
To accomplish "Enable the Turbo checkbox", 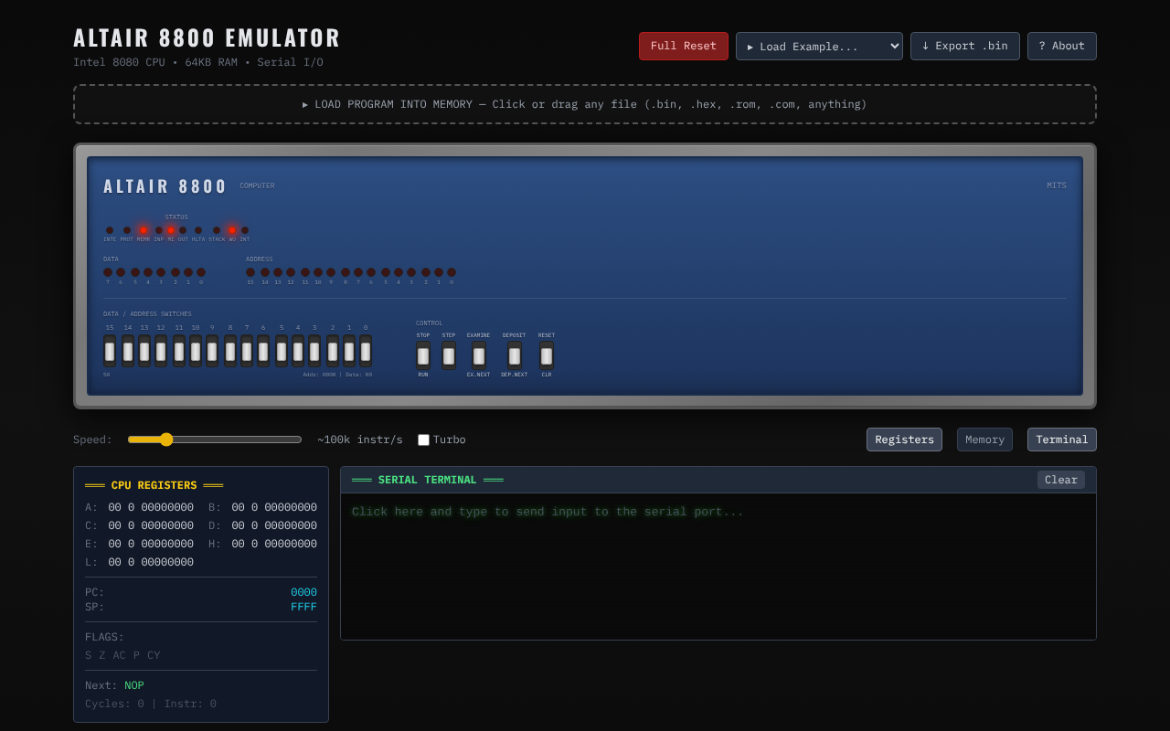I will click(x=423, y=440).
